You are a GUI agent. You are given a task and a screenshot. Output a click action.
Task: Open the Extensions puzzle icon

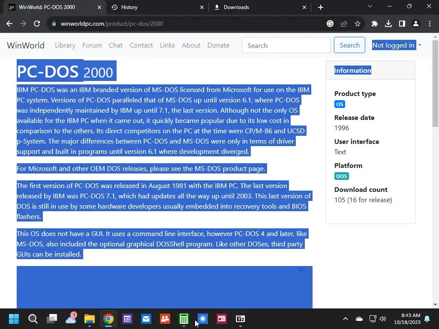(375, 24)
